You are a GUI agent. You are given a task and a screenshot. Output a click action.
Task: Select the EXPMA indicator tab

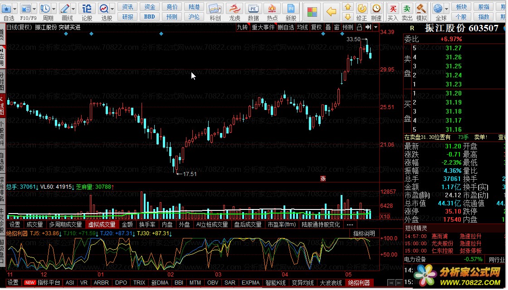click(x=250, y=283)
